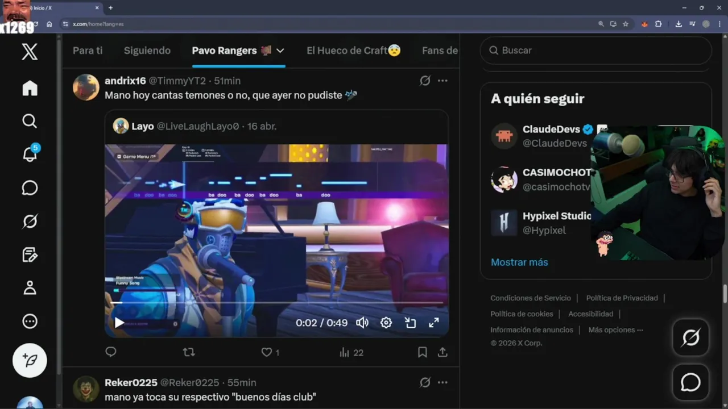
Task: Open the notes/articles sidebar icon
Action: tap(30, 254)
